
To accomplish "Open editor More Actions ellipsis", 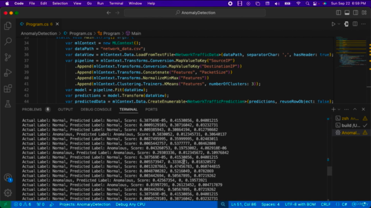I will click(363, 24).
